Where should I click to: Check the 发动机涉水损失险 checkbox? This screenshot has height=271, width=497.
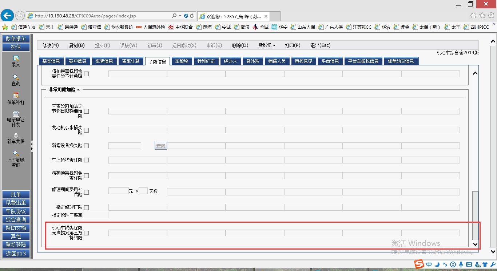click(x=87, y=130)
